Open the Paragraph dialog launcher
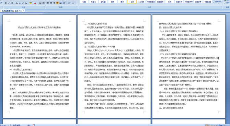 [77, 7]
